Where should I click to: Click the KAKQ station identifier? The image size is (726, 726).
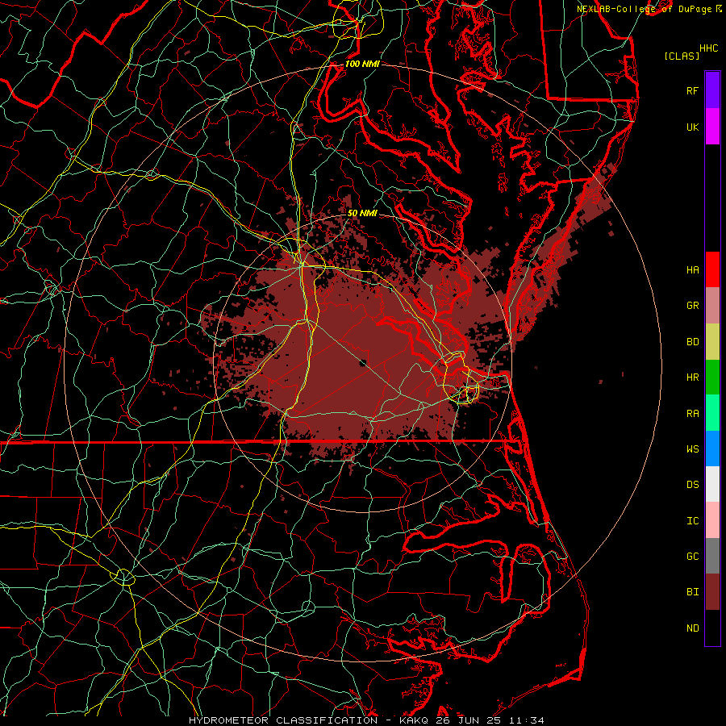pos(414,720)
